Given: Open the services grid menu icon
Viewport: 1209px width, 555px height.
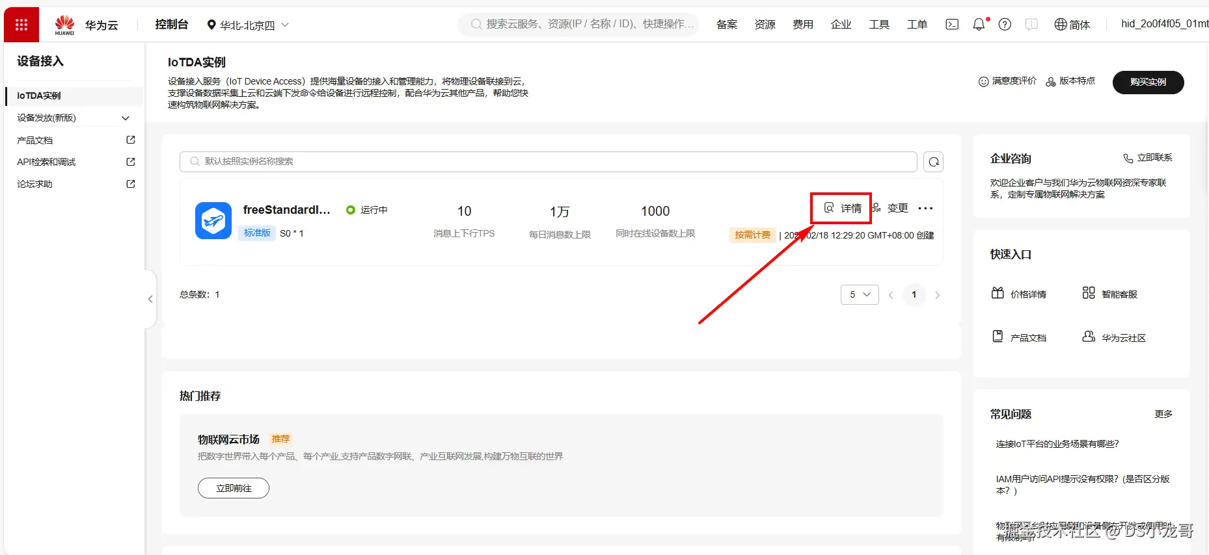Looking at the screenshot, I should pos(21,25).
